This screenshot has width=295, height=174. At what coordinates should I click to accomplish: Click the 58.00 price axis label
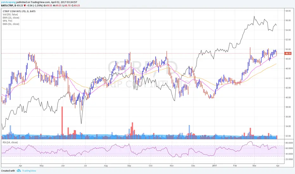tap(288, 11)
